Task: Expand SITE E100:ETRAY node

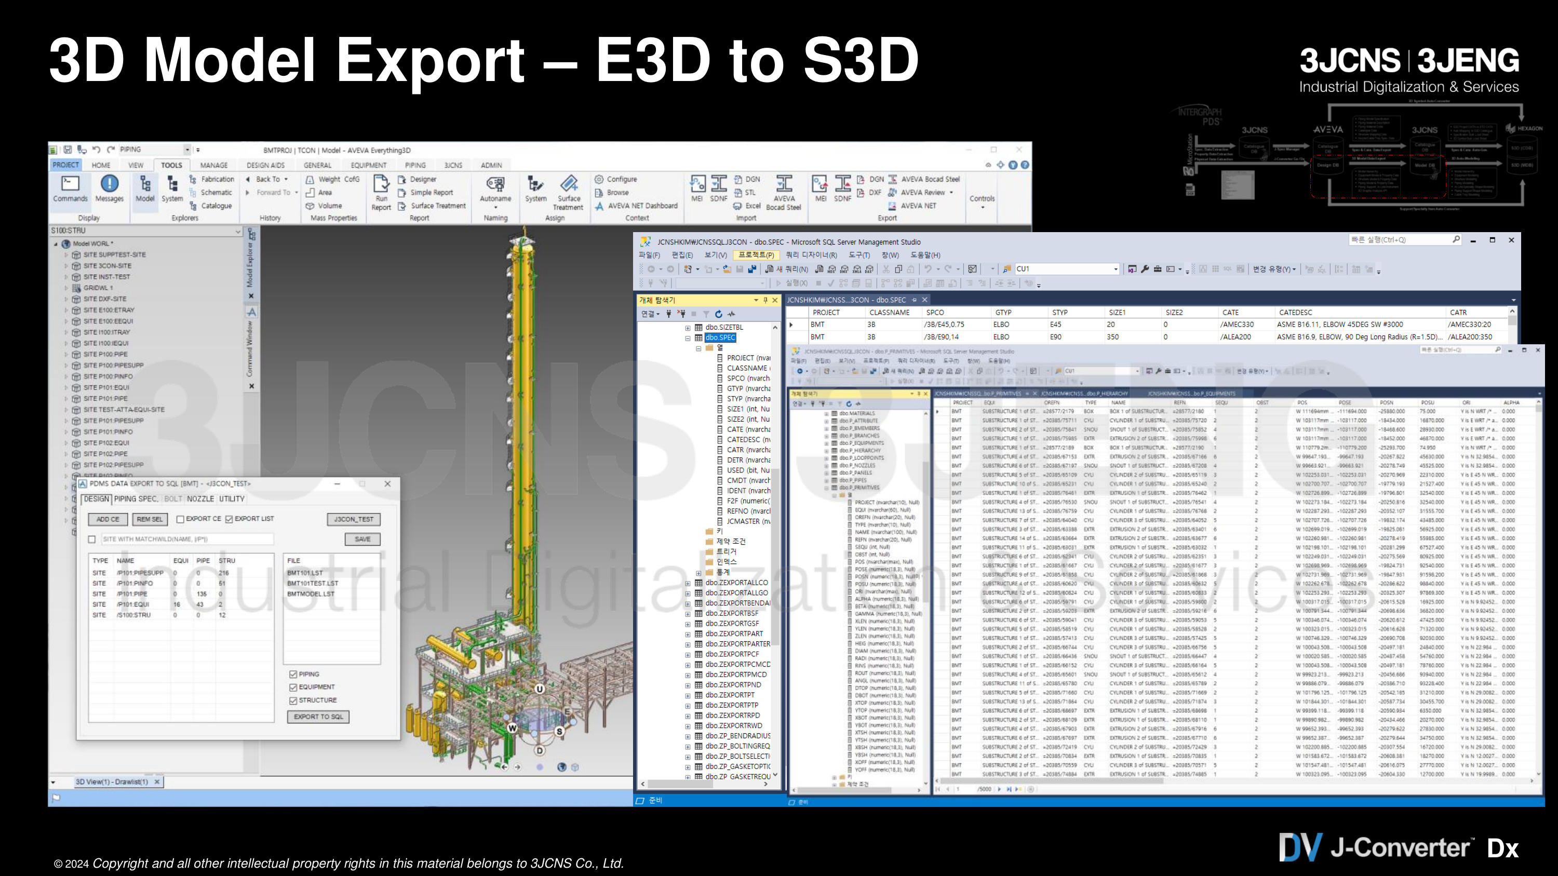Action: [x=66, y=310]
